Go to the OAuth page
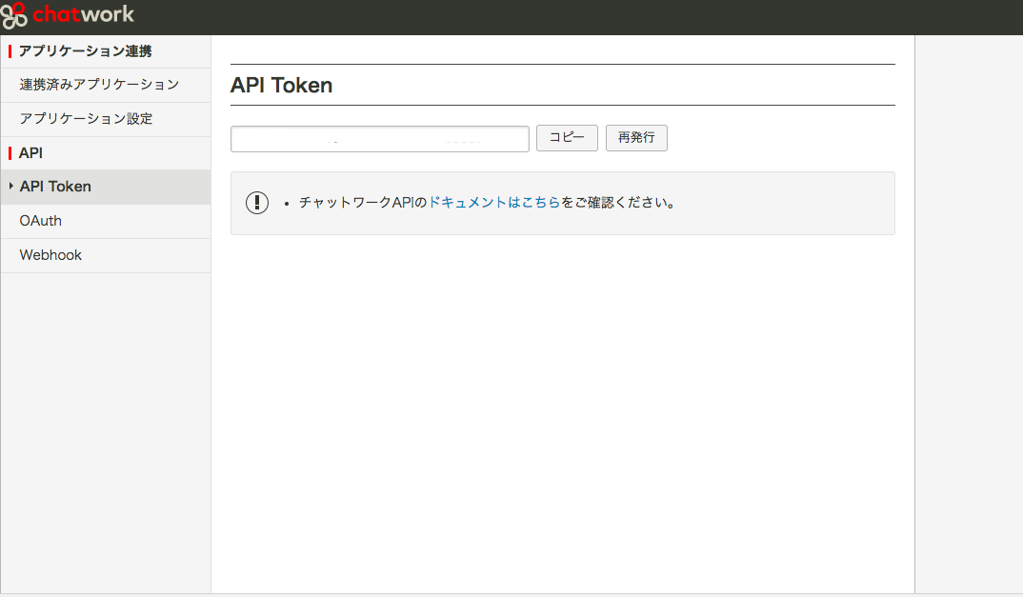 (x=41, y=221)
